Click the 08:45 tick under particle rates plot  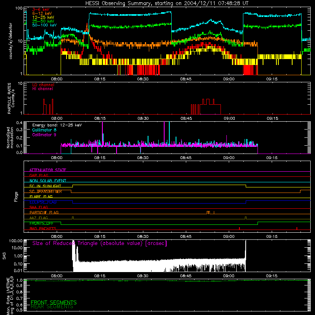(x=186, y=119)
